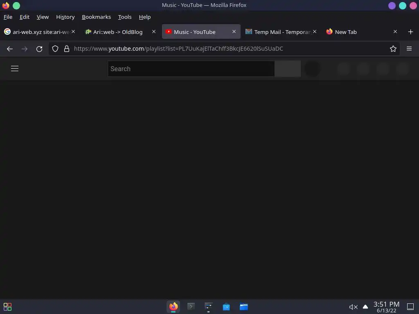Click the green circle titlebar button
The width and height of the screenshot is (419, 314).
16,6
